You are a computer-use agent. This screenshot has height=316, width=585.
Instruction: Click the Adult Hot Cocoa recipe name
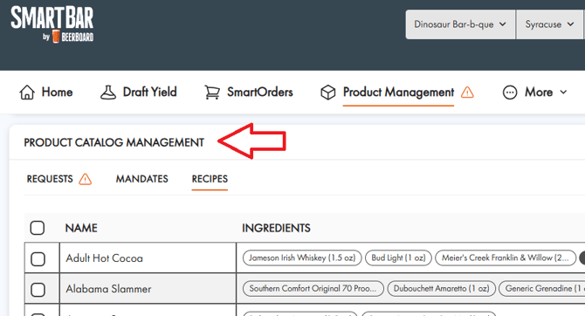click(104, 258)
